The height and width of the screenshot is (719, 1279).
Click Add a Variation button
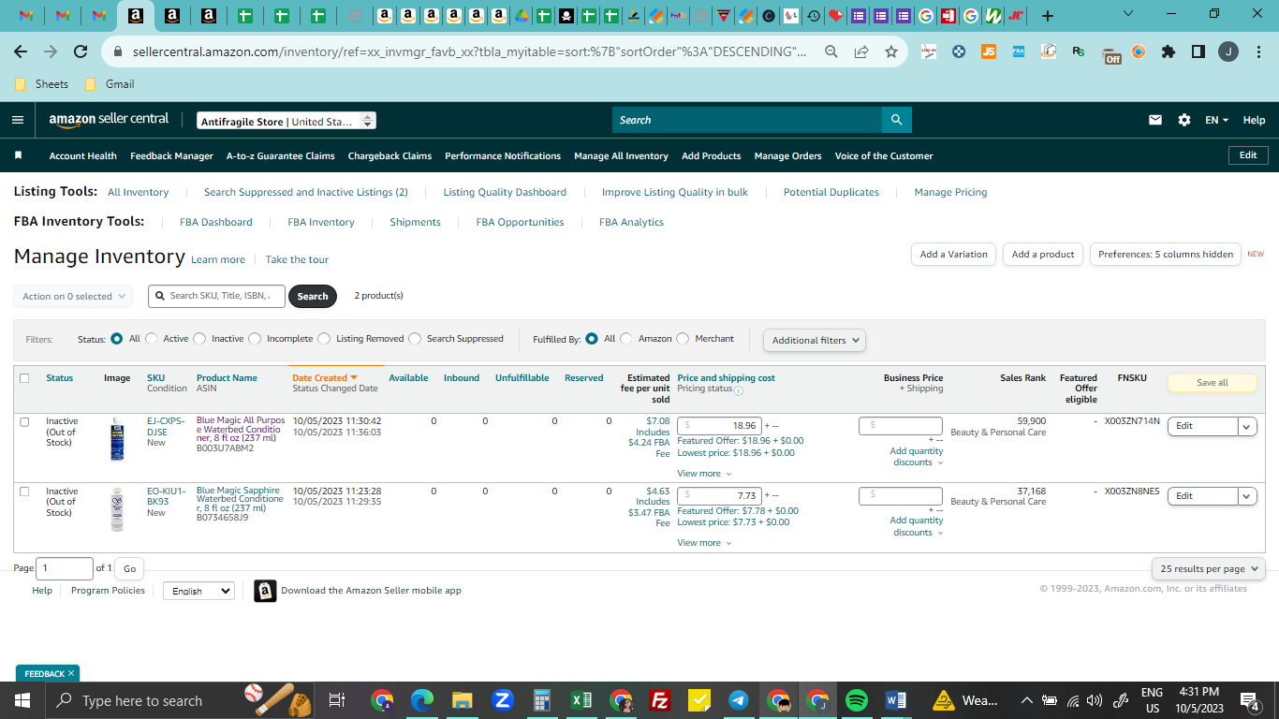click(x=953, y=255)
